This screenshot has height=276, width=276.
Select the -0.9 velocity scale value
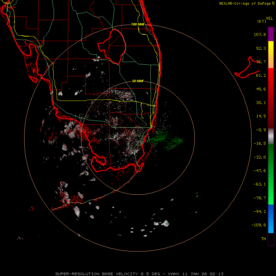point(261,130)
